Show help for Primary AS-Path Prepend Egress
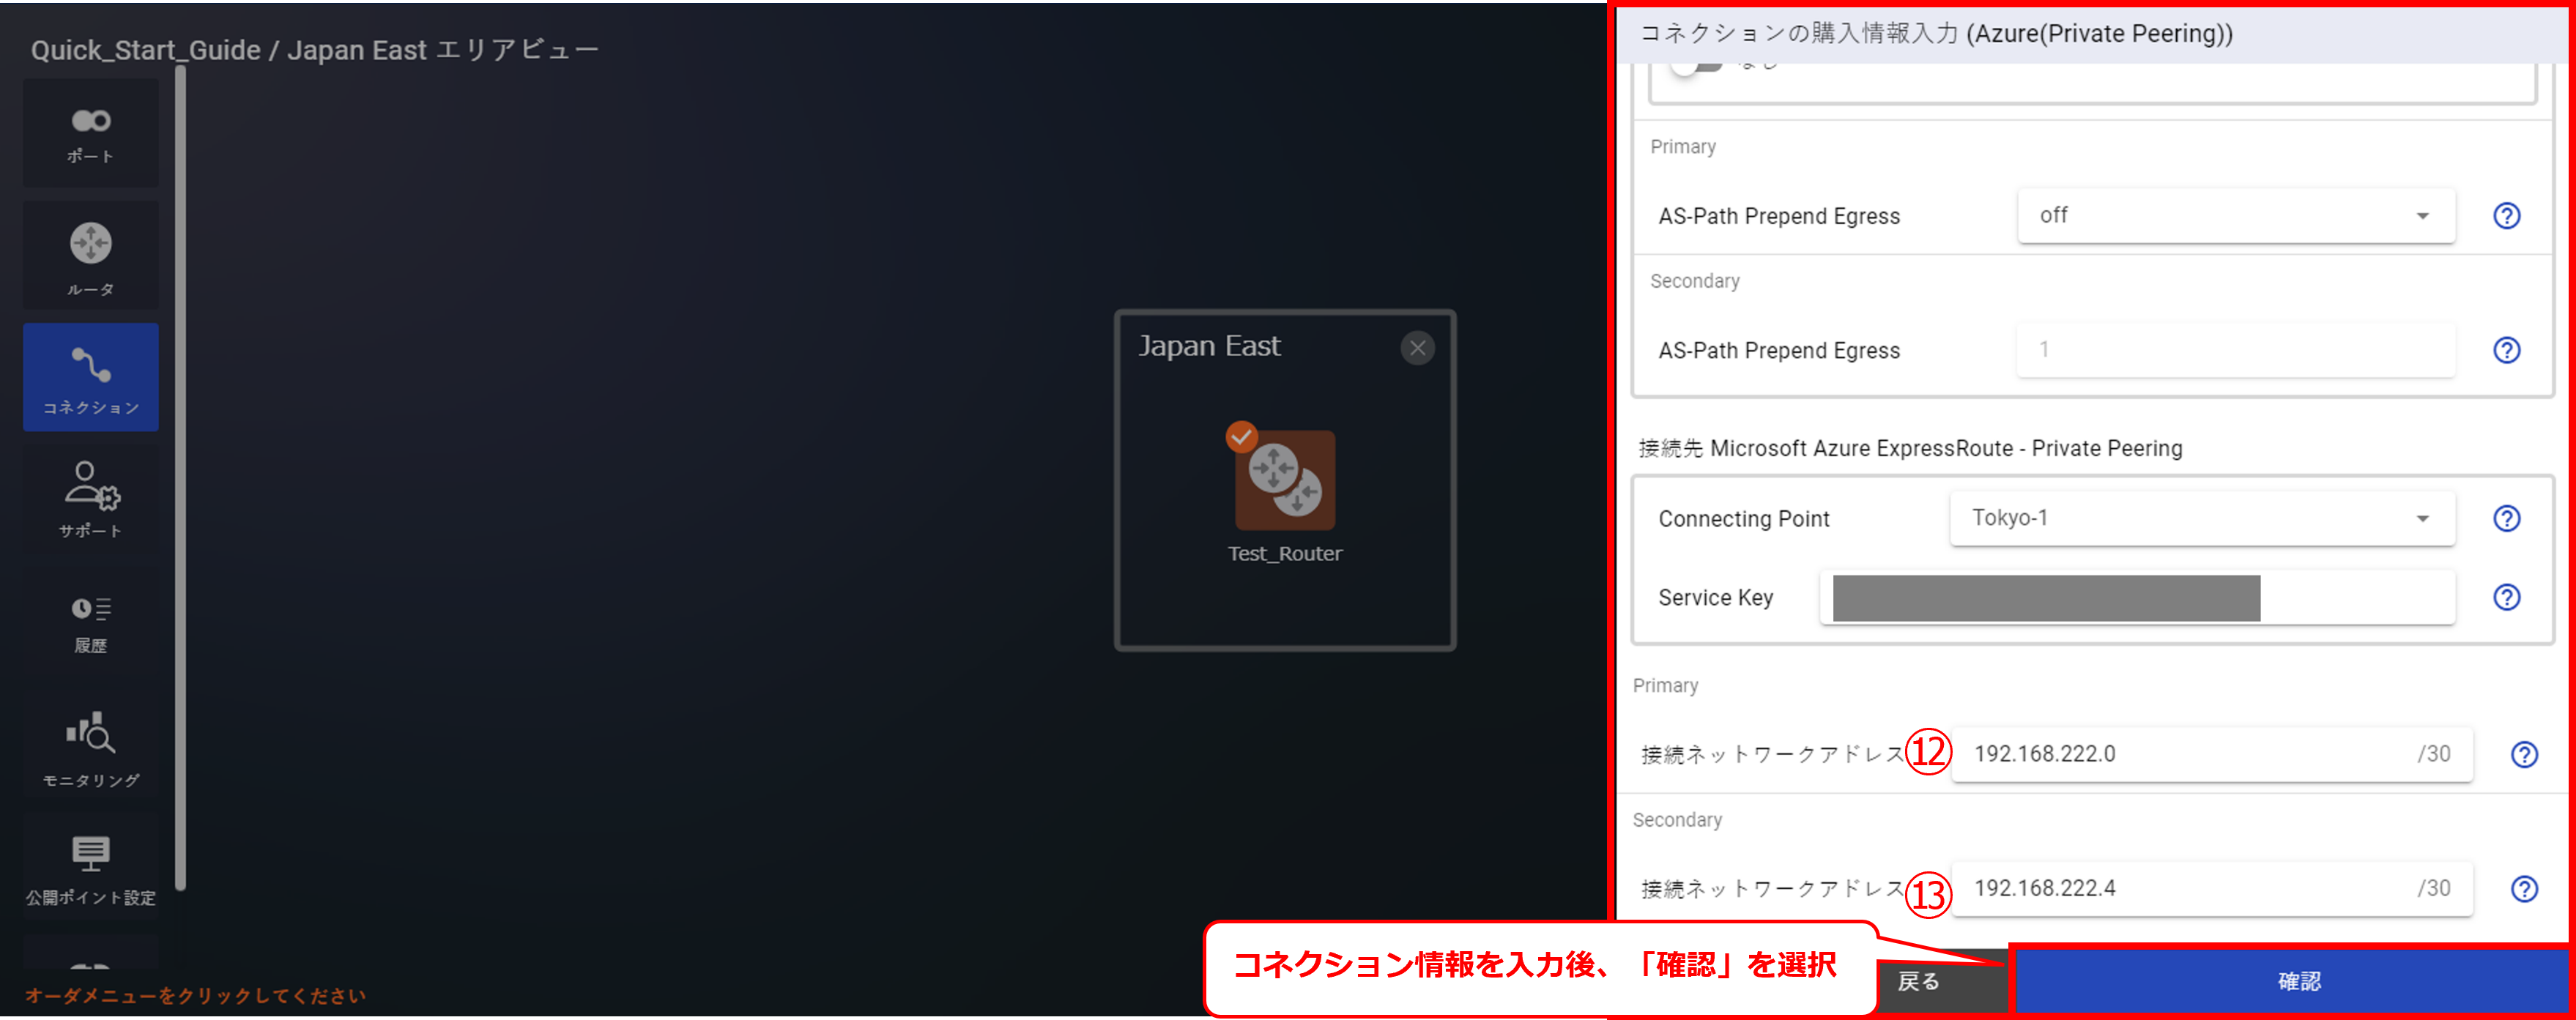The image size is (2576, 1020). point(2506,216)
